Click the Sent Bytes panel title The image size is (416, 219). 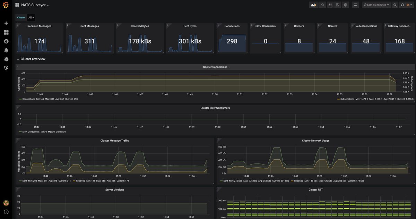coord(190,26)
